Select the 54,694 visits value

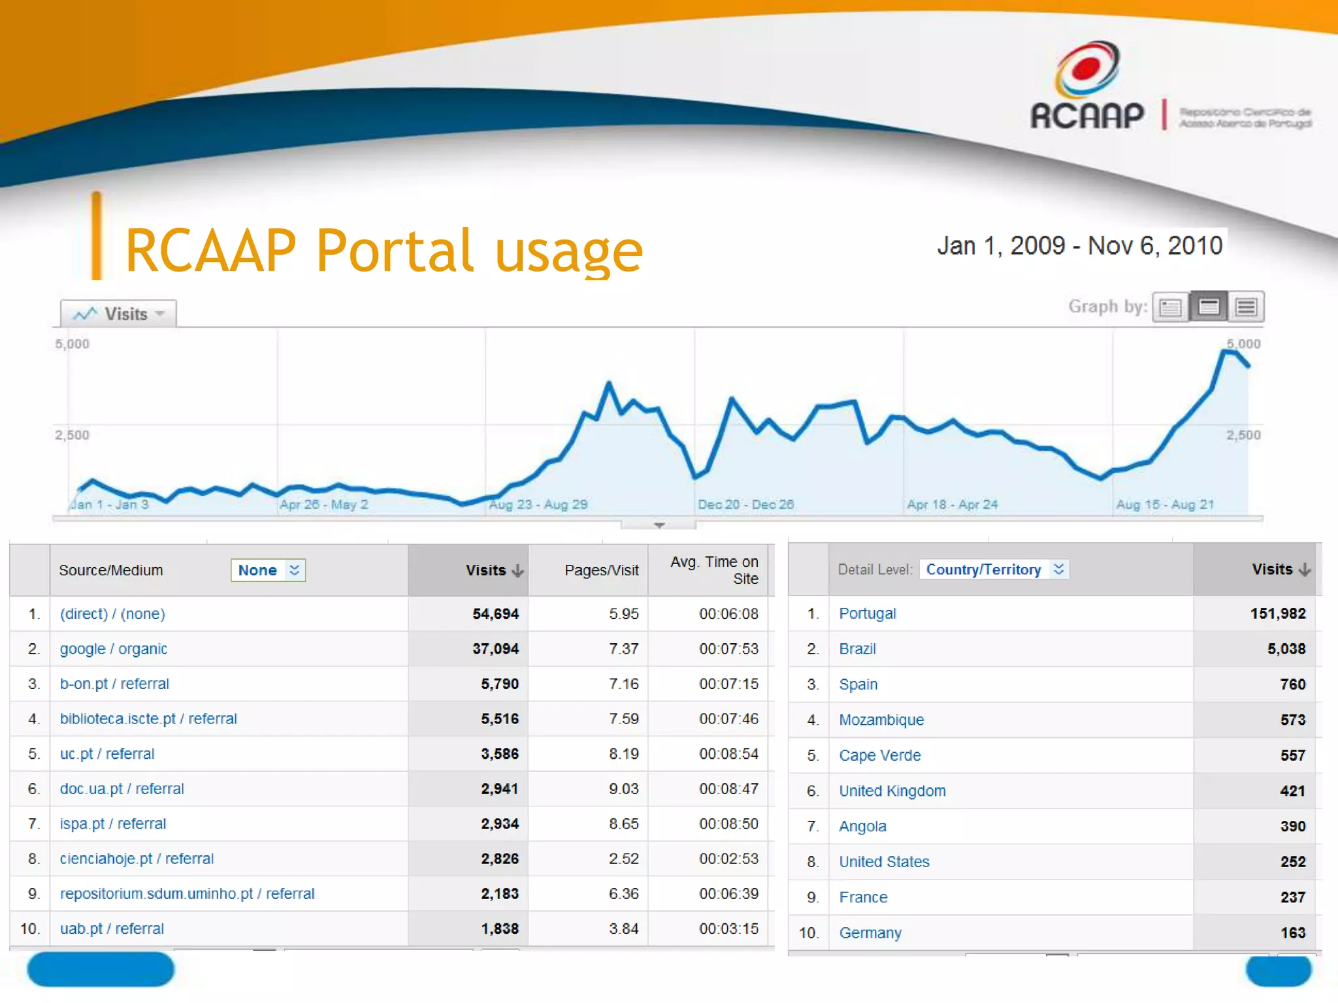tap(495, 614)
